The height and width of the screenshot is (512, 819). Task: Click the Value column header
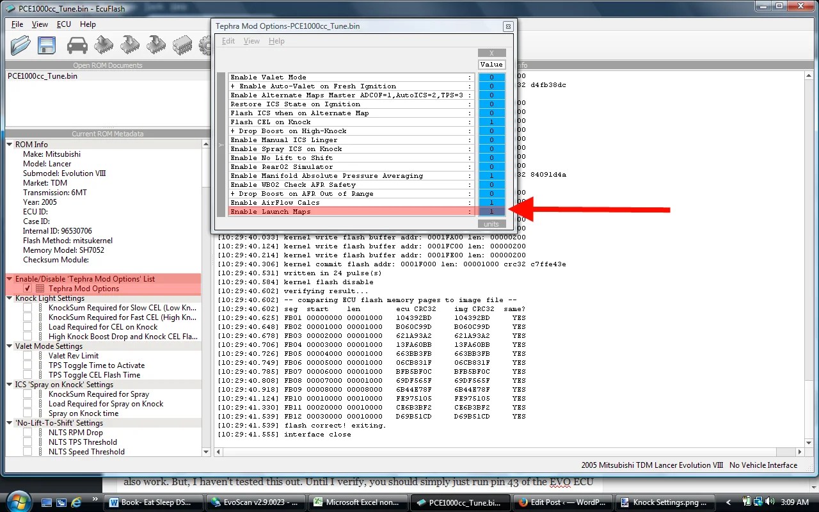(x=491, y=65)
